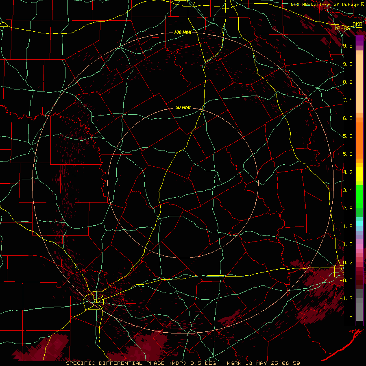
Task: Select the 7.4 value on the color scale
Action: pos(348,100)
